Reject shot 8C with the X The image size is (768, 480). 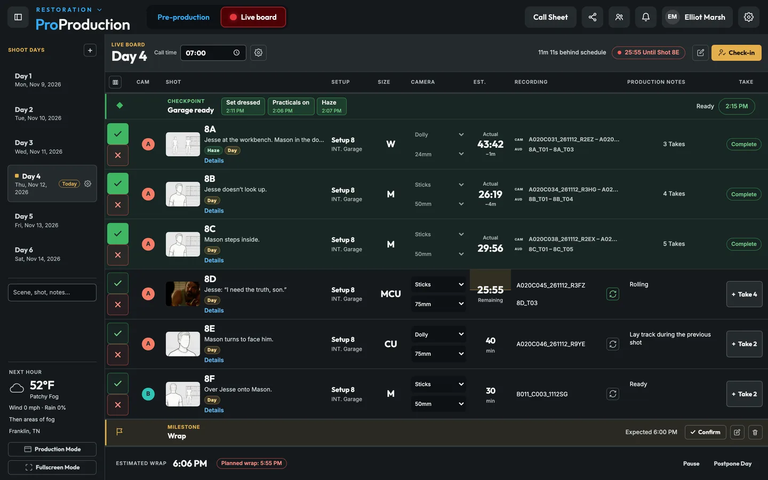118,255
